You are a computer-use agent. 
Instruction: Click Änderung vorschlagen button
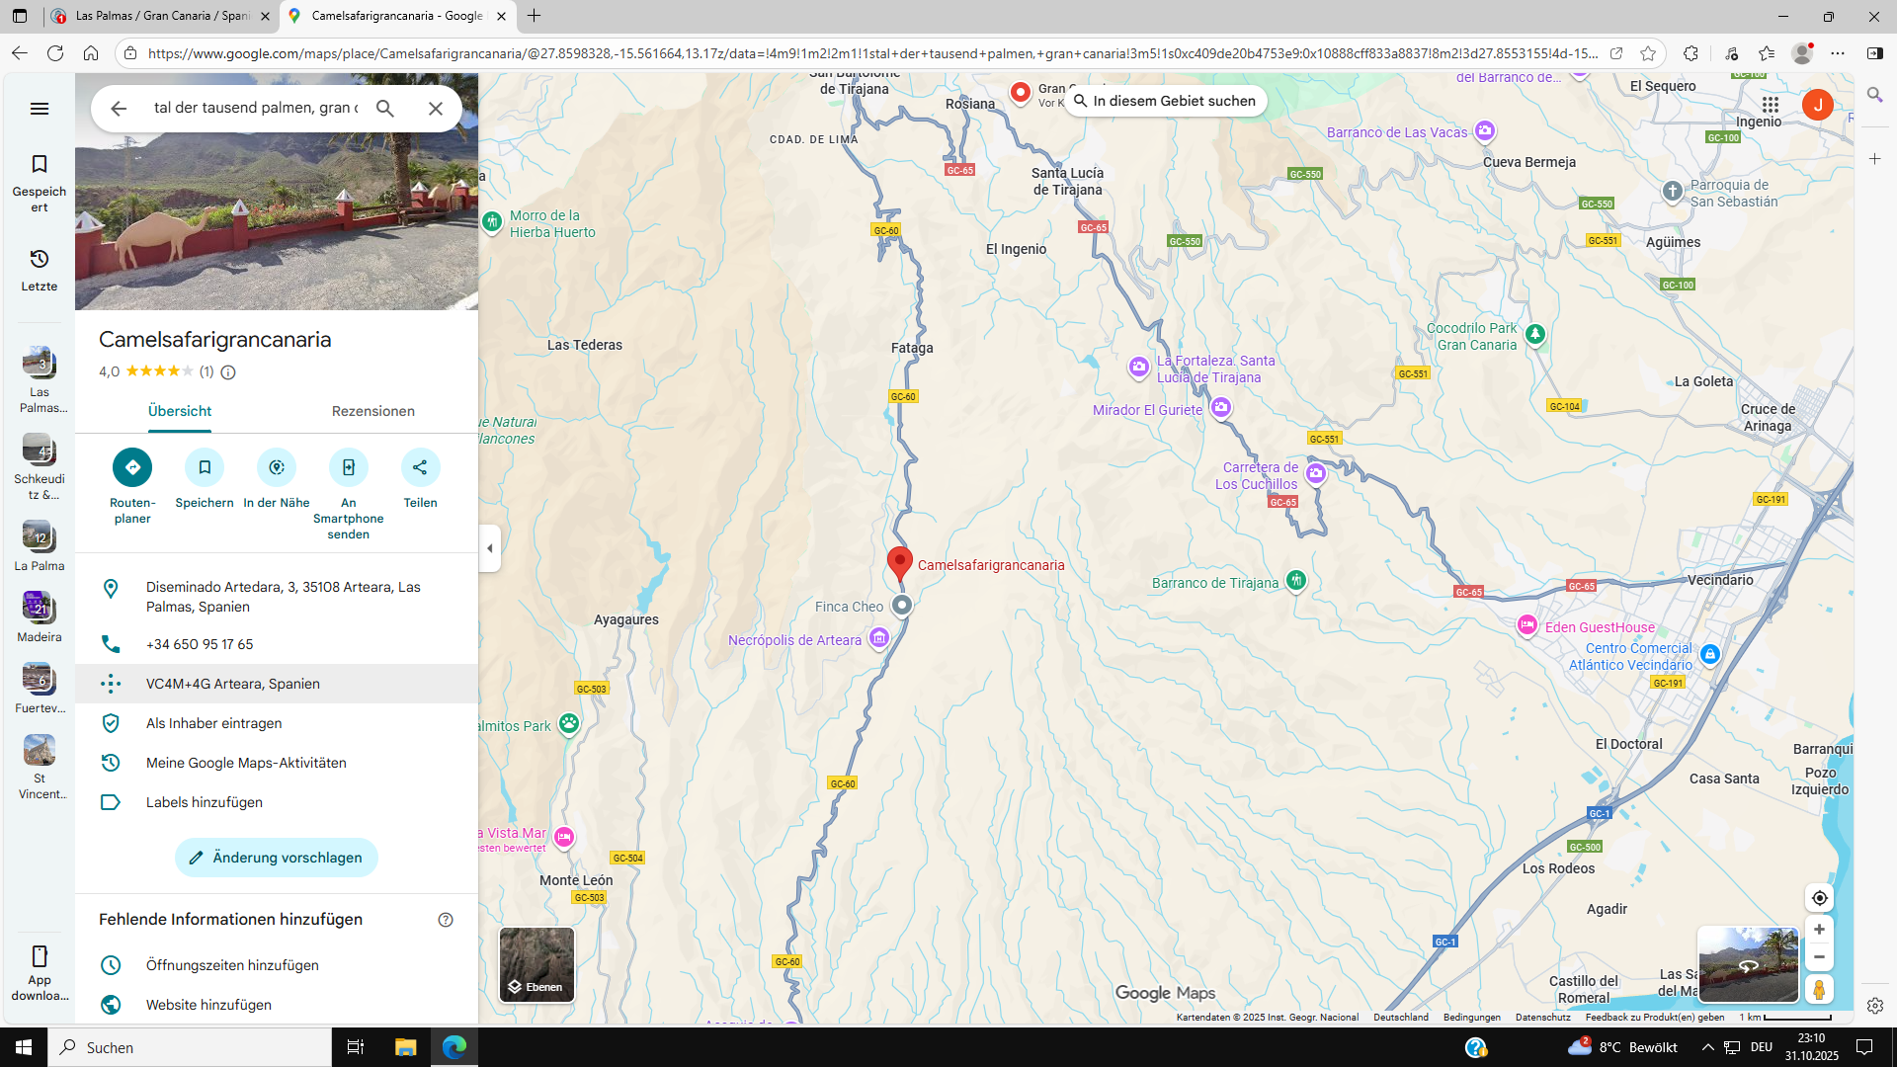click(277, 858)
